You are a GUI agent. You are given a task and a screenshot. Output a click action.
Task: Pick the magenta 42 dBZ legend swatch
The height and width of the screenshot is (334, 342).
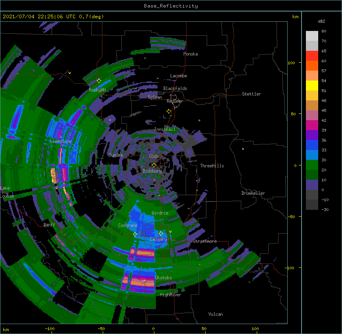312,125
